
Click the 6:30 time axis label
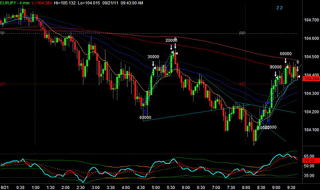[201, 187]
